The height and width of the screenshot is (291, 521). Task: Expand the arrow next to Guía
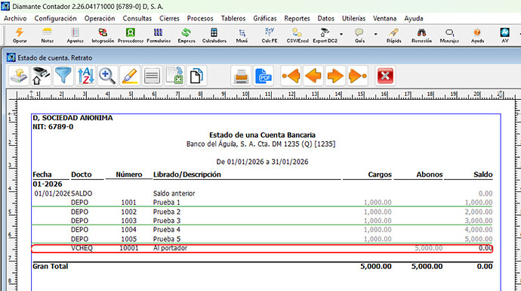(376, 34)
